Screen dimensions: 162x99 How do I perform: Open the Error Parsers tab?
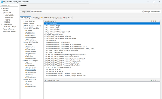click(x=68, y=18)
